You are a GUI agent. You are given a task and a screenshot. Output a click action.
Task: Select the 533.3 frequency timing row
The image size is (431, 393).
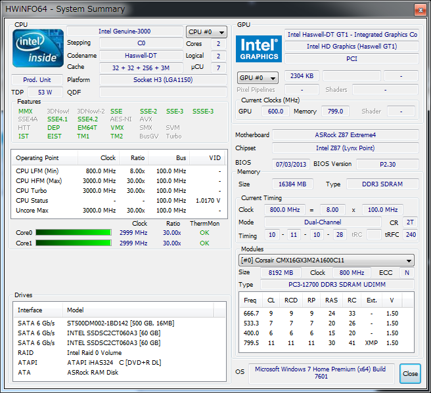pos(327,323)
